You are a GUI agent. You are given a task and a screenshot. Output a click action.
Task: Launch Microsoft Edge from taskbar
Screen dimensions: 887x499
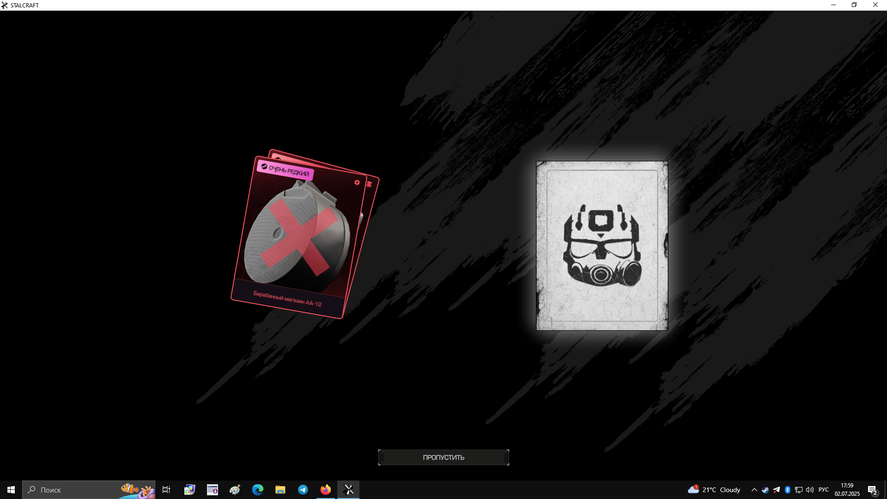pyautogui.click(x=257, y=490)
